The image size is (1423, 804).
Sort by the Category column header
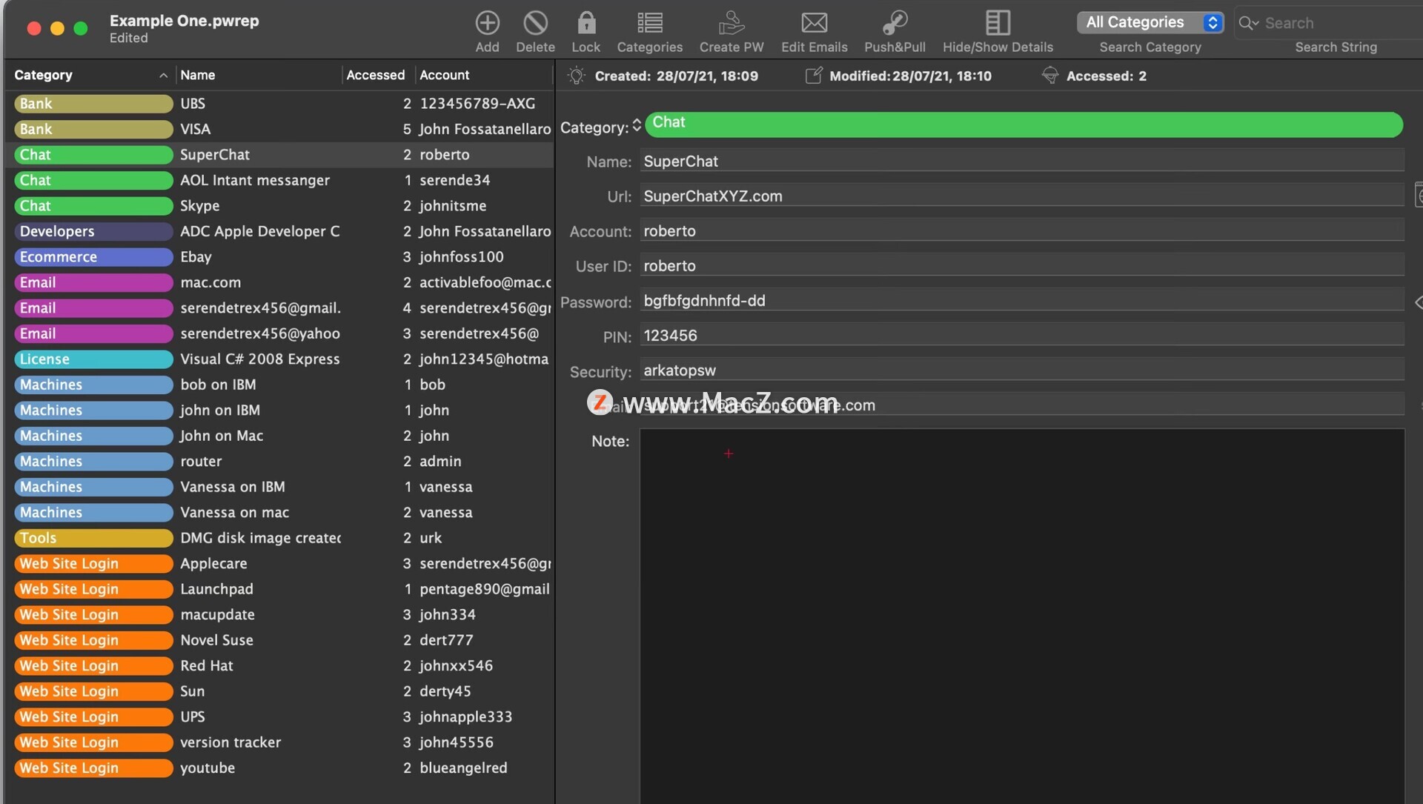click(90, 75)
